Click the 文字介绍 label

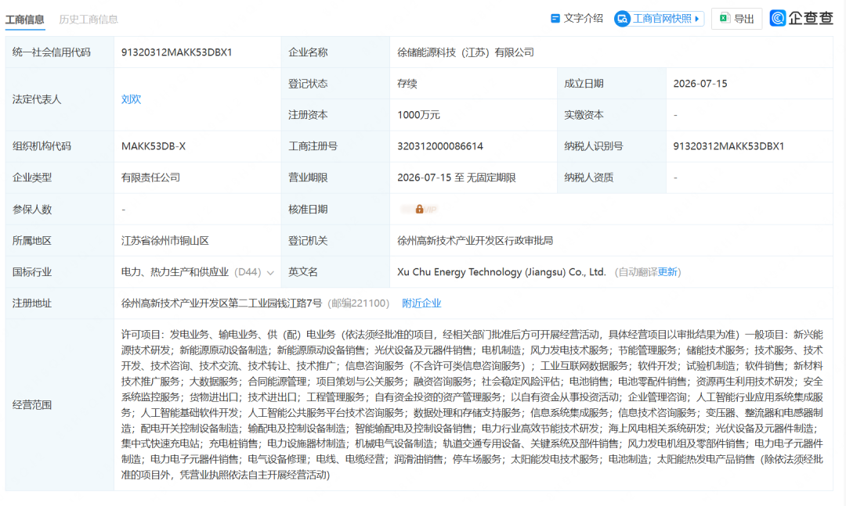(584, 18)
